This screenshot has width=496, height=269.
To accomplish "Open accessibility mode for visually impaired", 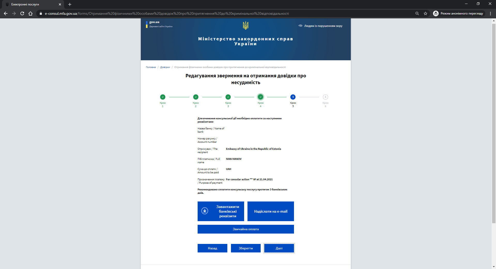I will (x=320, y=26).
